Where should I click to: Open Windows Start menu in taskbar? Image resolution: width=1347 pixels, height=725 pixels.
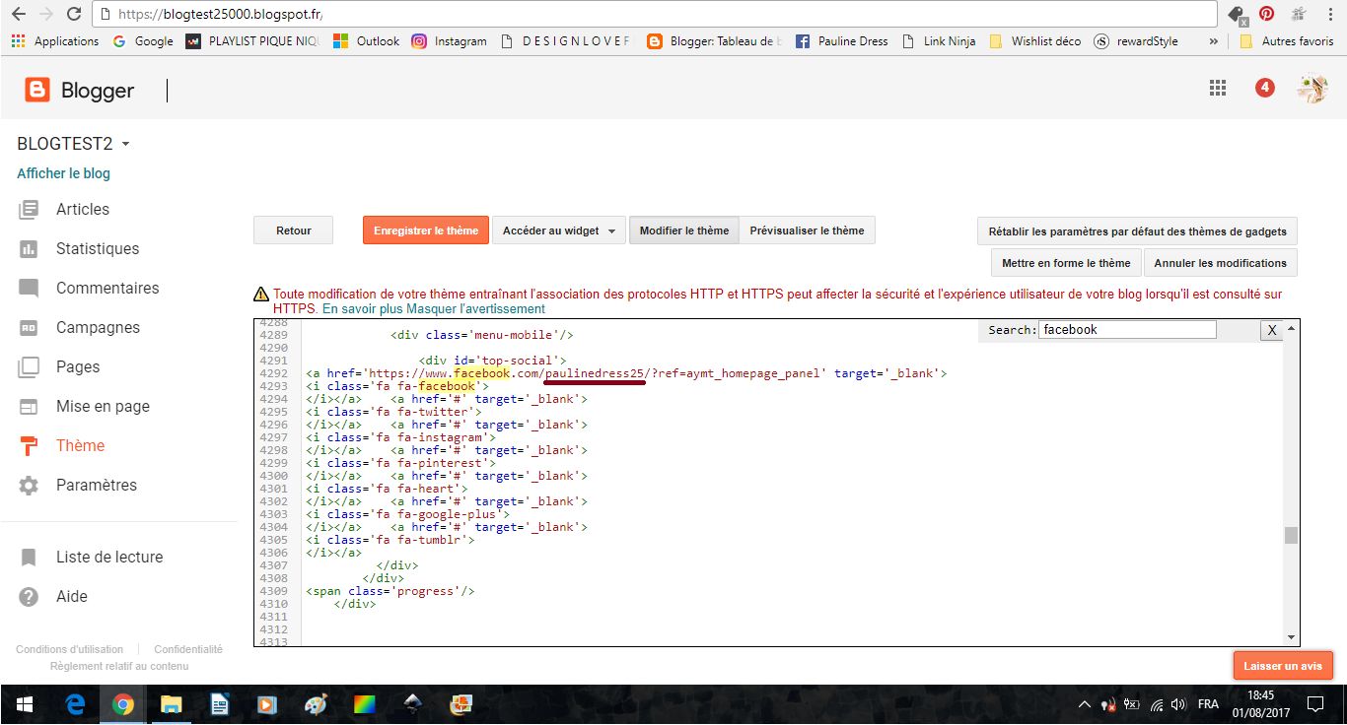[24, 704]
